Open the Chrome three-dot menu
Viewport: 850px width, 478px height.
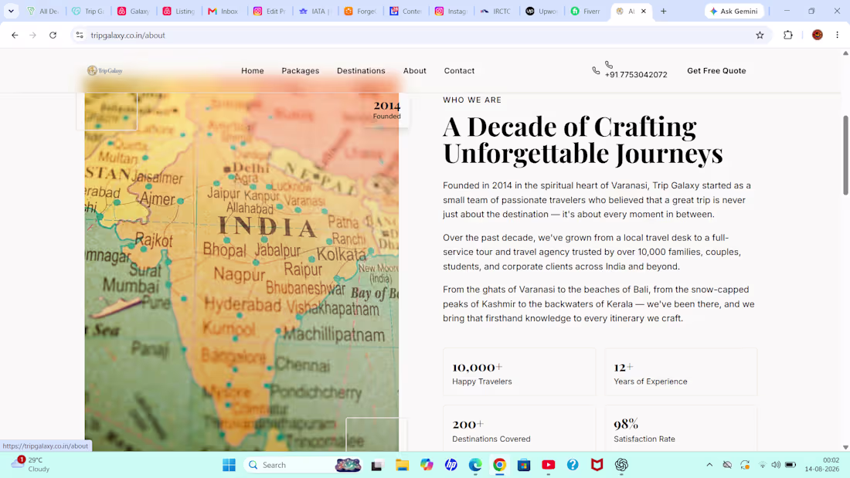coord(837,36)
